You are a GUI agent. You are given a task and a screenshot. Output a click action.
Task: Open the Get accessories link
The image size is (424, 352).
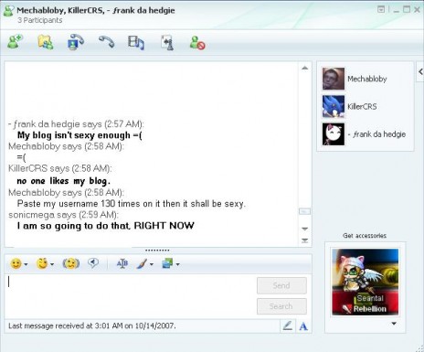tap(365, 236)
